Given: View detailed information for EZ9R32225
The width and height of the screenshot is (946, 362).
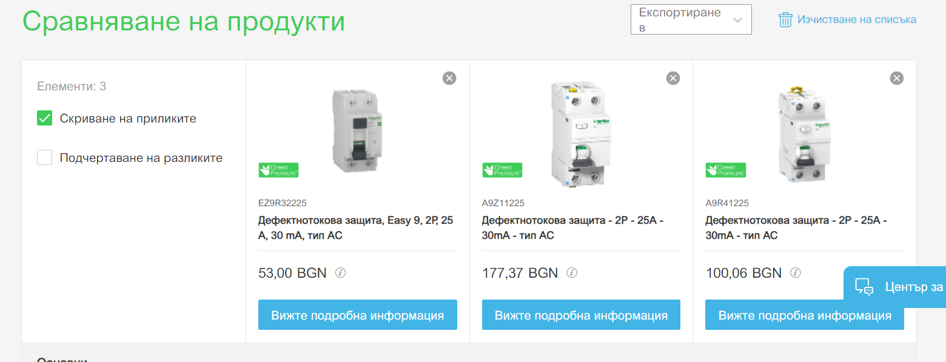Looking at the screenshot, I should pos(358,315).
